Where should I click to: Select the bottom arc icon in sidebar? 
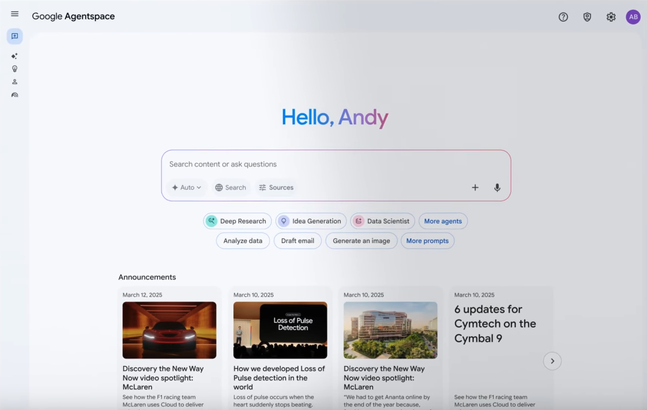15,94
